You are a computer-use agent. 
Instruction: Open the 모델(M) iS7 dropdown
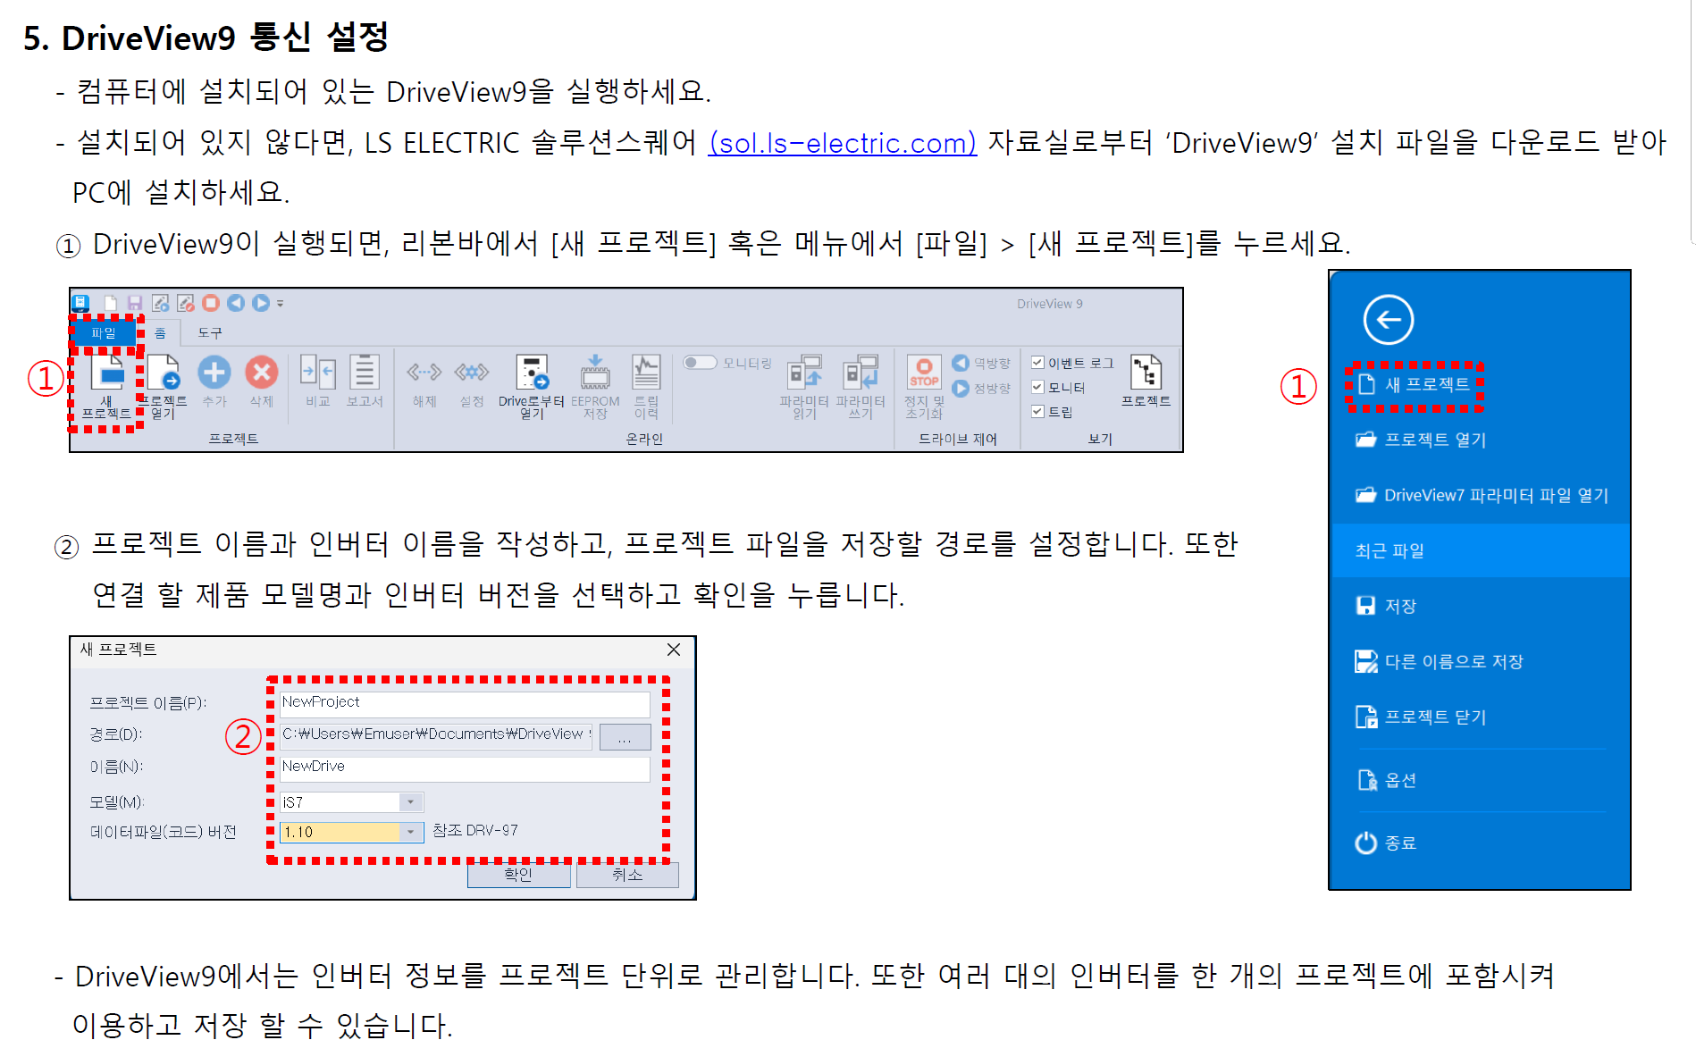coord(411,801)
